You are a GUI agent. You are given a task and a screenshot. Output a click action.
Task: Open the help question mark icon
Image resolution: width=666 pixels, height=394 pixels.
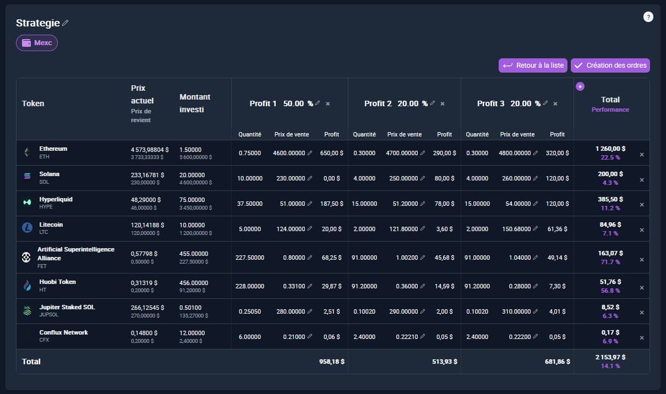648,17
